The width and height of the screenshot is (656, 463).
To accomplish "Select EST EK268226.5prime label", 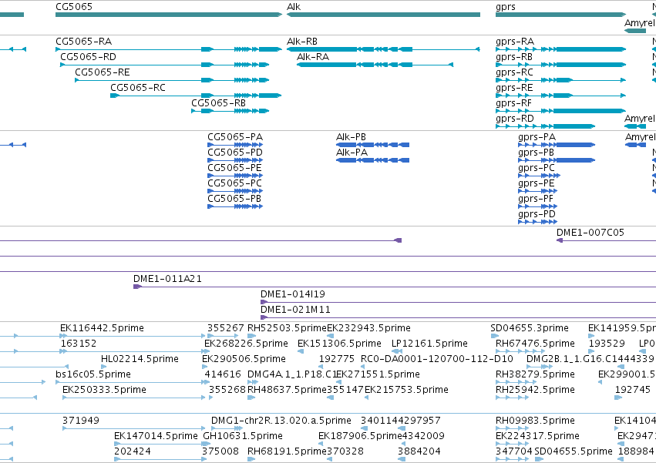I will coord(246,344).
